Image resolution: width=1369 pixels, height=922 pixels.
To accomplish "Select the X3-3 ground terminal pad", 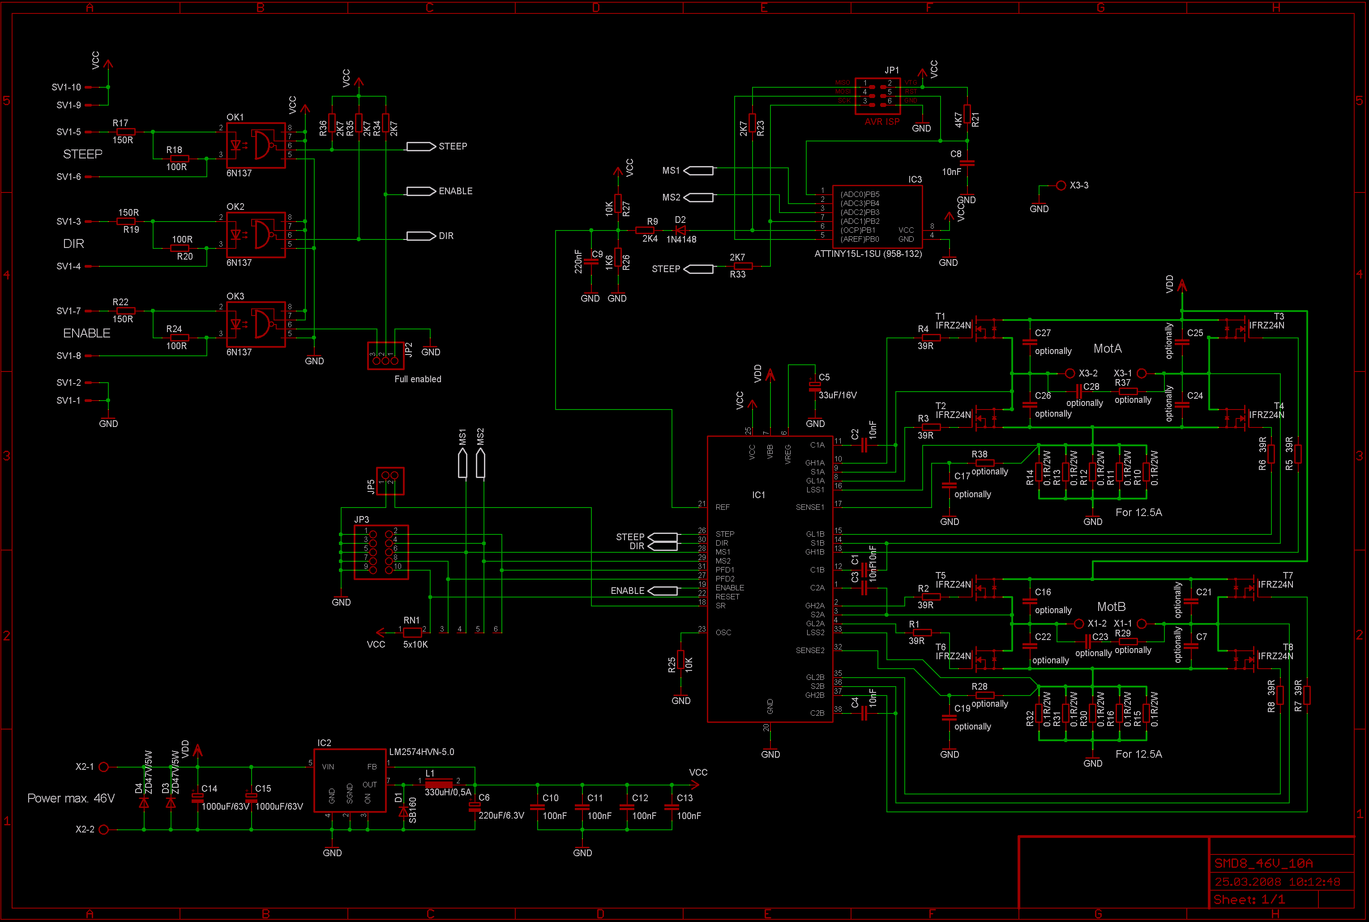I will (1061, 186).
